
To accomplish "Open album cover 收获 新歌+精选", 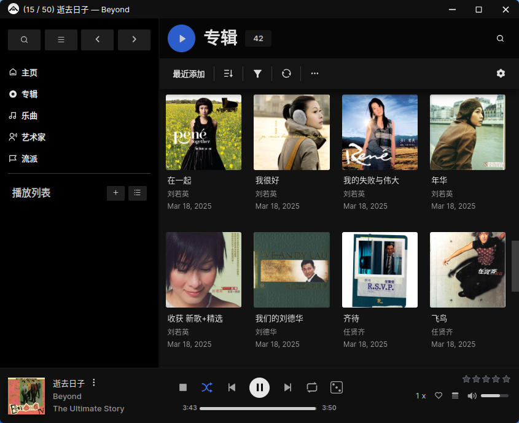I will (x=203, y=270).
